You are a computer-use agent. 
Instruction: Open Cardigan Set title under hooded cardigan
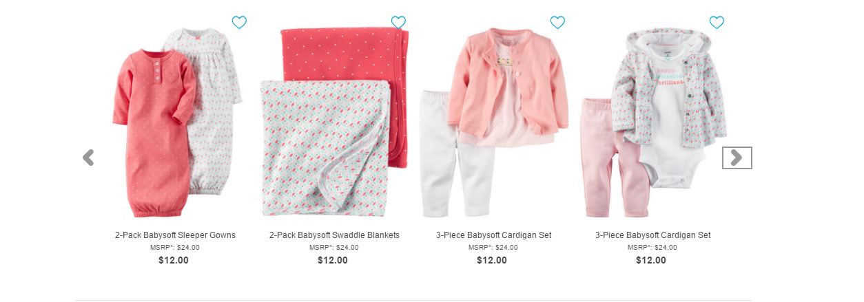(x=652, y=235)
